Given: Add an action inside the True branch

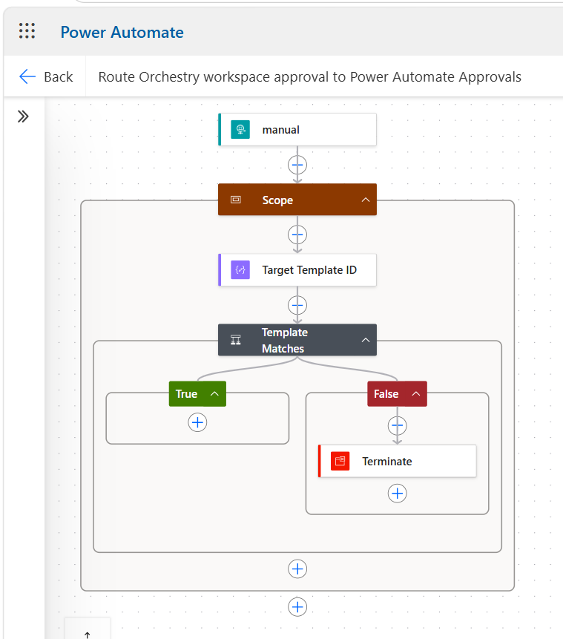Looking at the screenshot, I should (197, 422).
